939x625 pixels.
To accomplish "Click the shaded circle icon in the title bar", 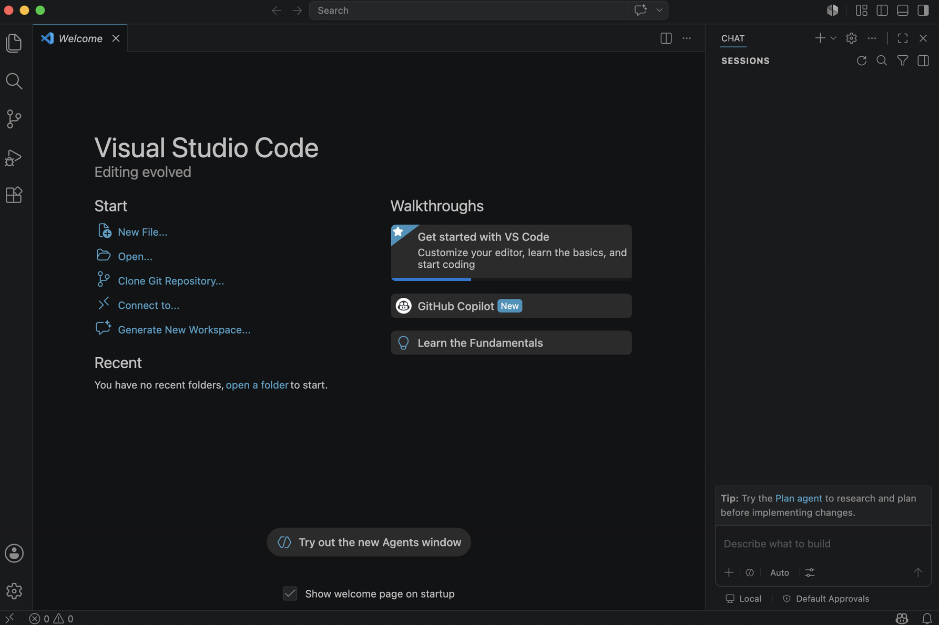I will [832, 11].
